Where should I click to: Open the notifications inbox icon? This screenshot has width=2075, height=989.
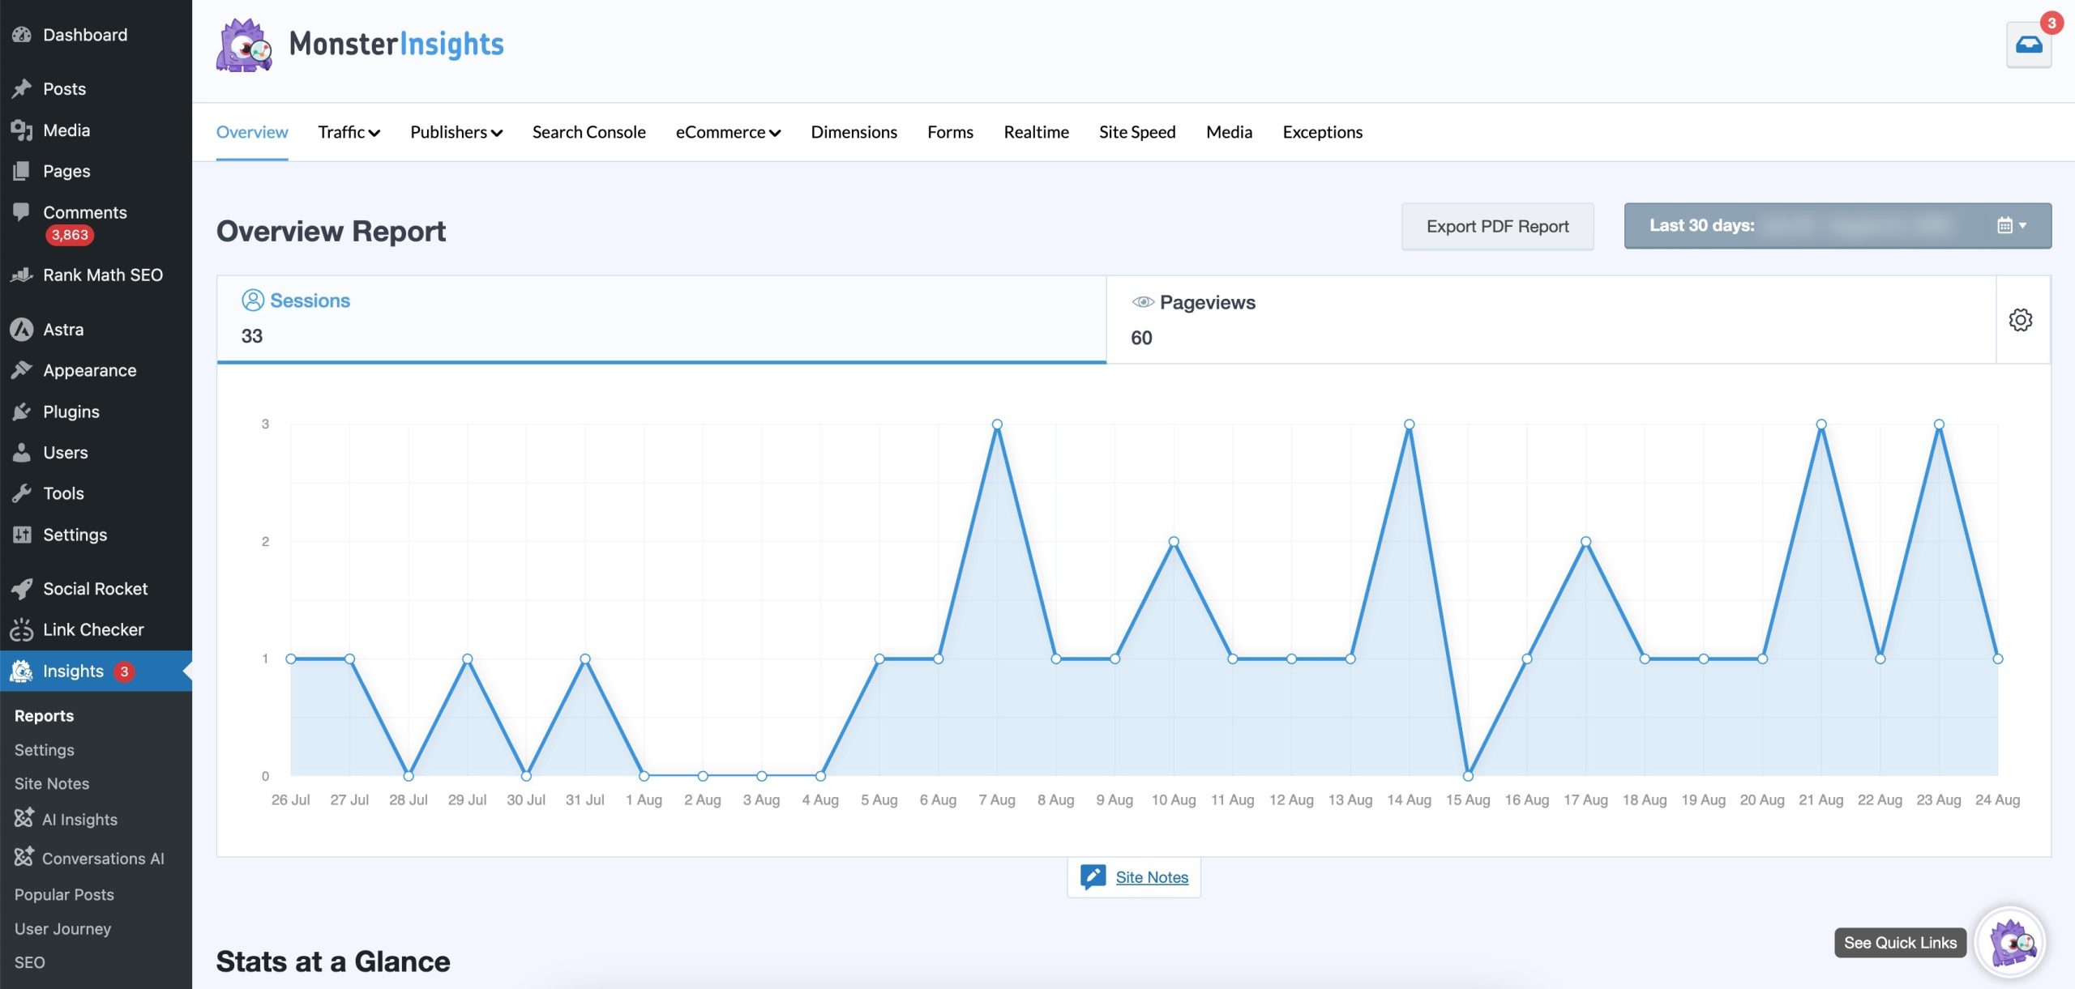coord(2028,45)
